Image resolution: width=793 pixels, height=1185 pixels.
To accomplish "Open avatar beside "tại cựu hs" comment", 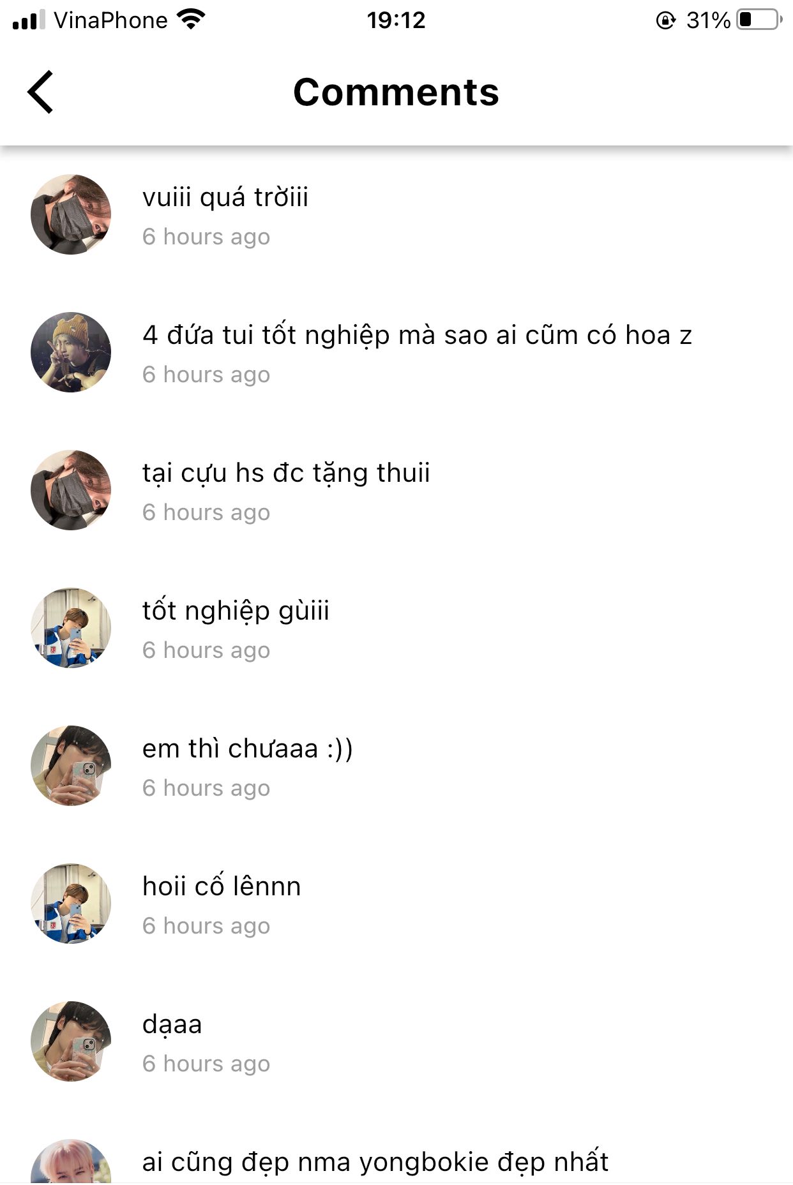I will point(71,490).
